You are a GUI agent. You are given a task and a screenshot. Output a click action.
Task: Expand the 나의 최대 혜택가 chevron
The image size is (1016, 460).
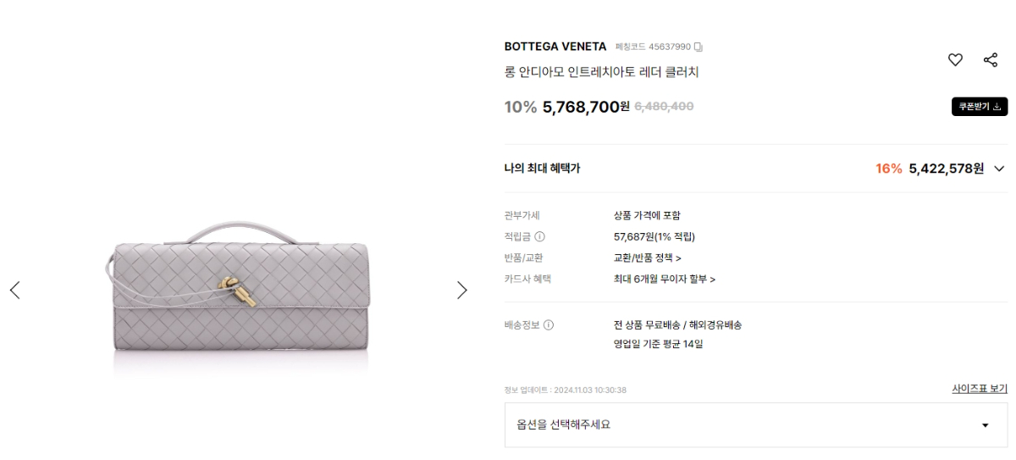[998, 169]
